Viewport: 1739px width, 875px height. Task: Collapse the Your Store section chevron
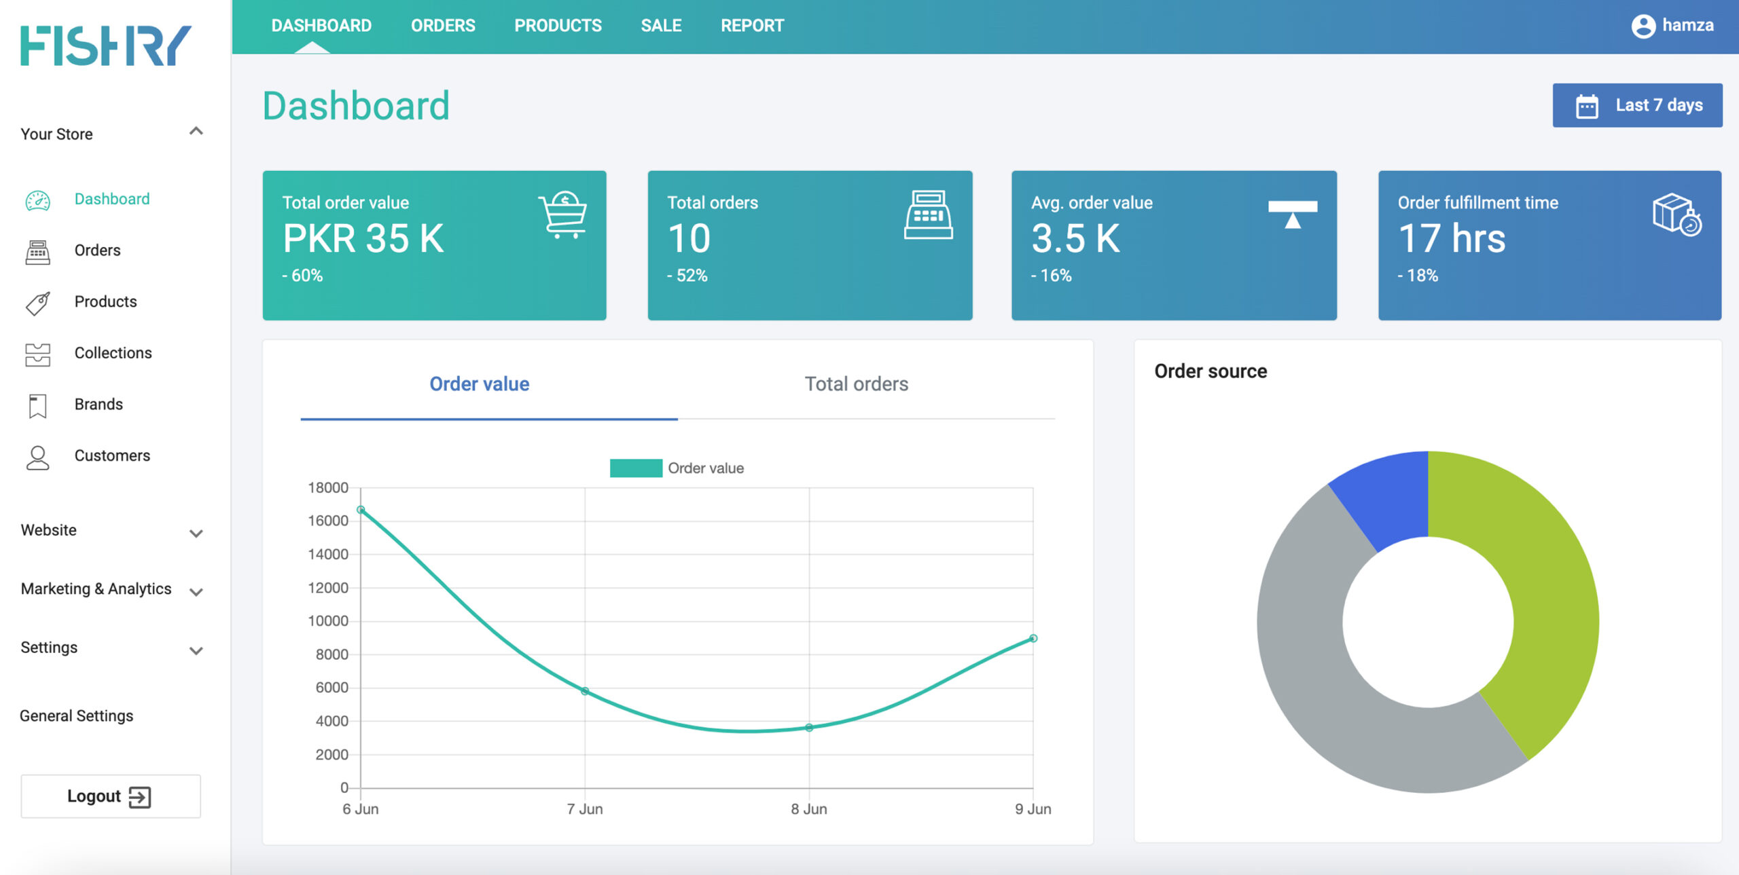(x=196, y=132)
